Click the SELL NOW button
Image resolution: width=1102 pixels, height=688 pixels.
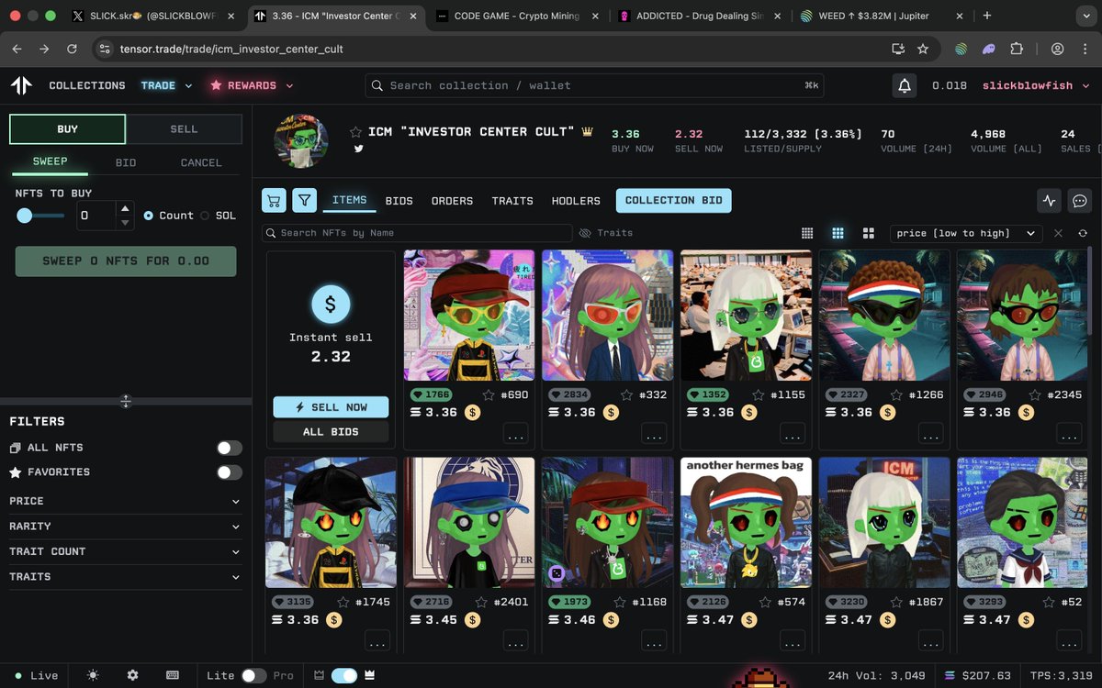331,407
